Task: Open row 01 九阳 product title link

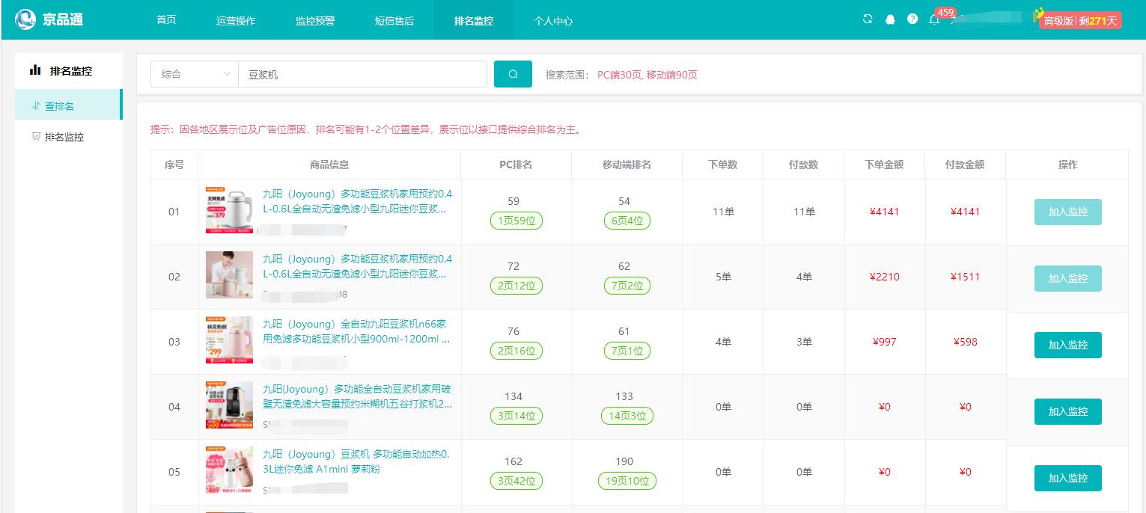Action: pos(357,201)
